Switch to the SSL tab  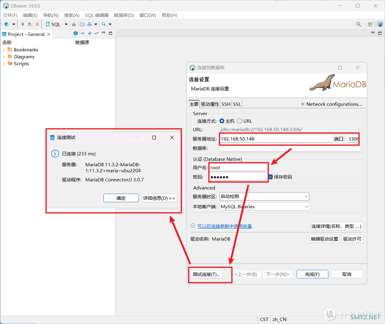pos(237,104)
